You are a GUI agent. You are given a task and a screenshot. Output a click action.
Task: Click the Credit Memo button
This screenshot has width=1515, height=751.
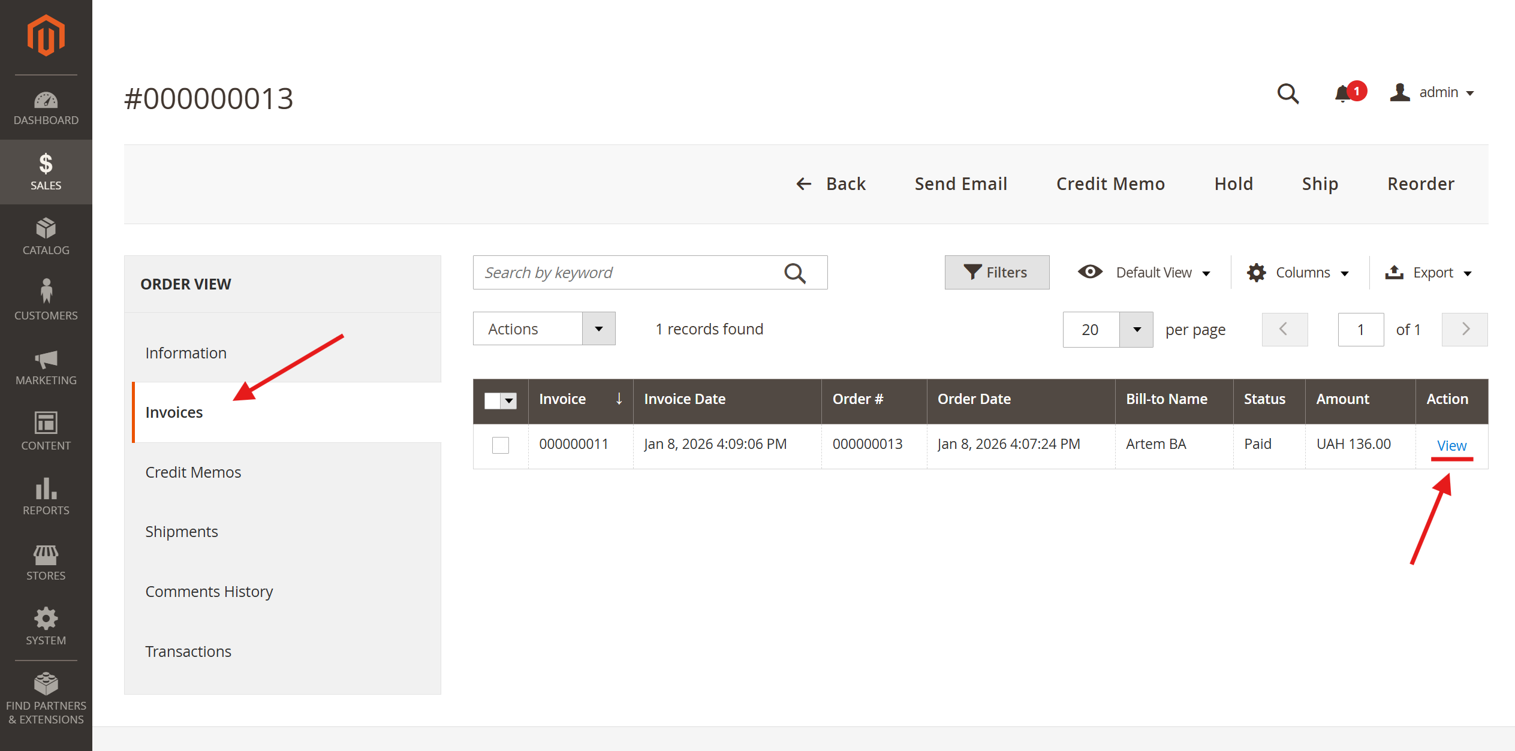[1110, 184]
